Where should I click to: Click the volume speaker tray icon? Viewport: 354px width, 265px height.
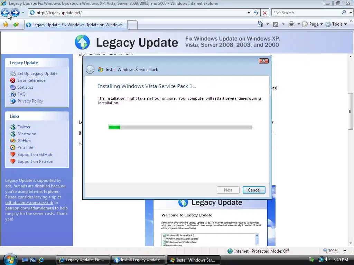327,259
